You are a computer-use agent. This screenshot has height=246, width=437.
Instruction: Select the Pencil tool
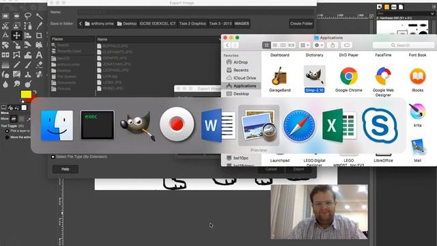pyautogui.click(x=16, y=65)
